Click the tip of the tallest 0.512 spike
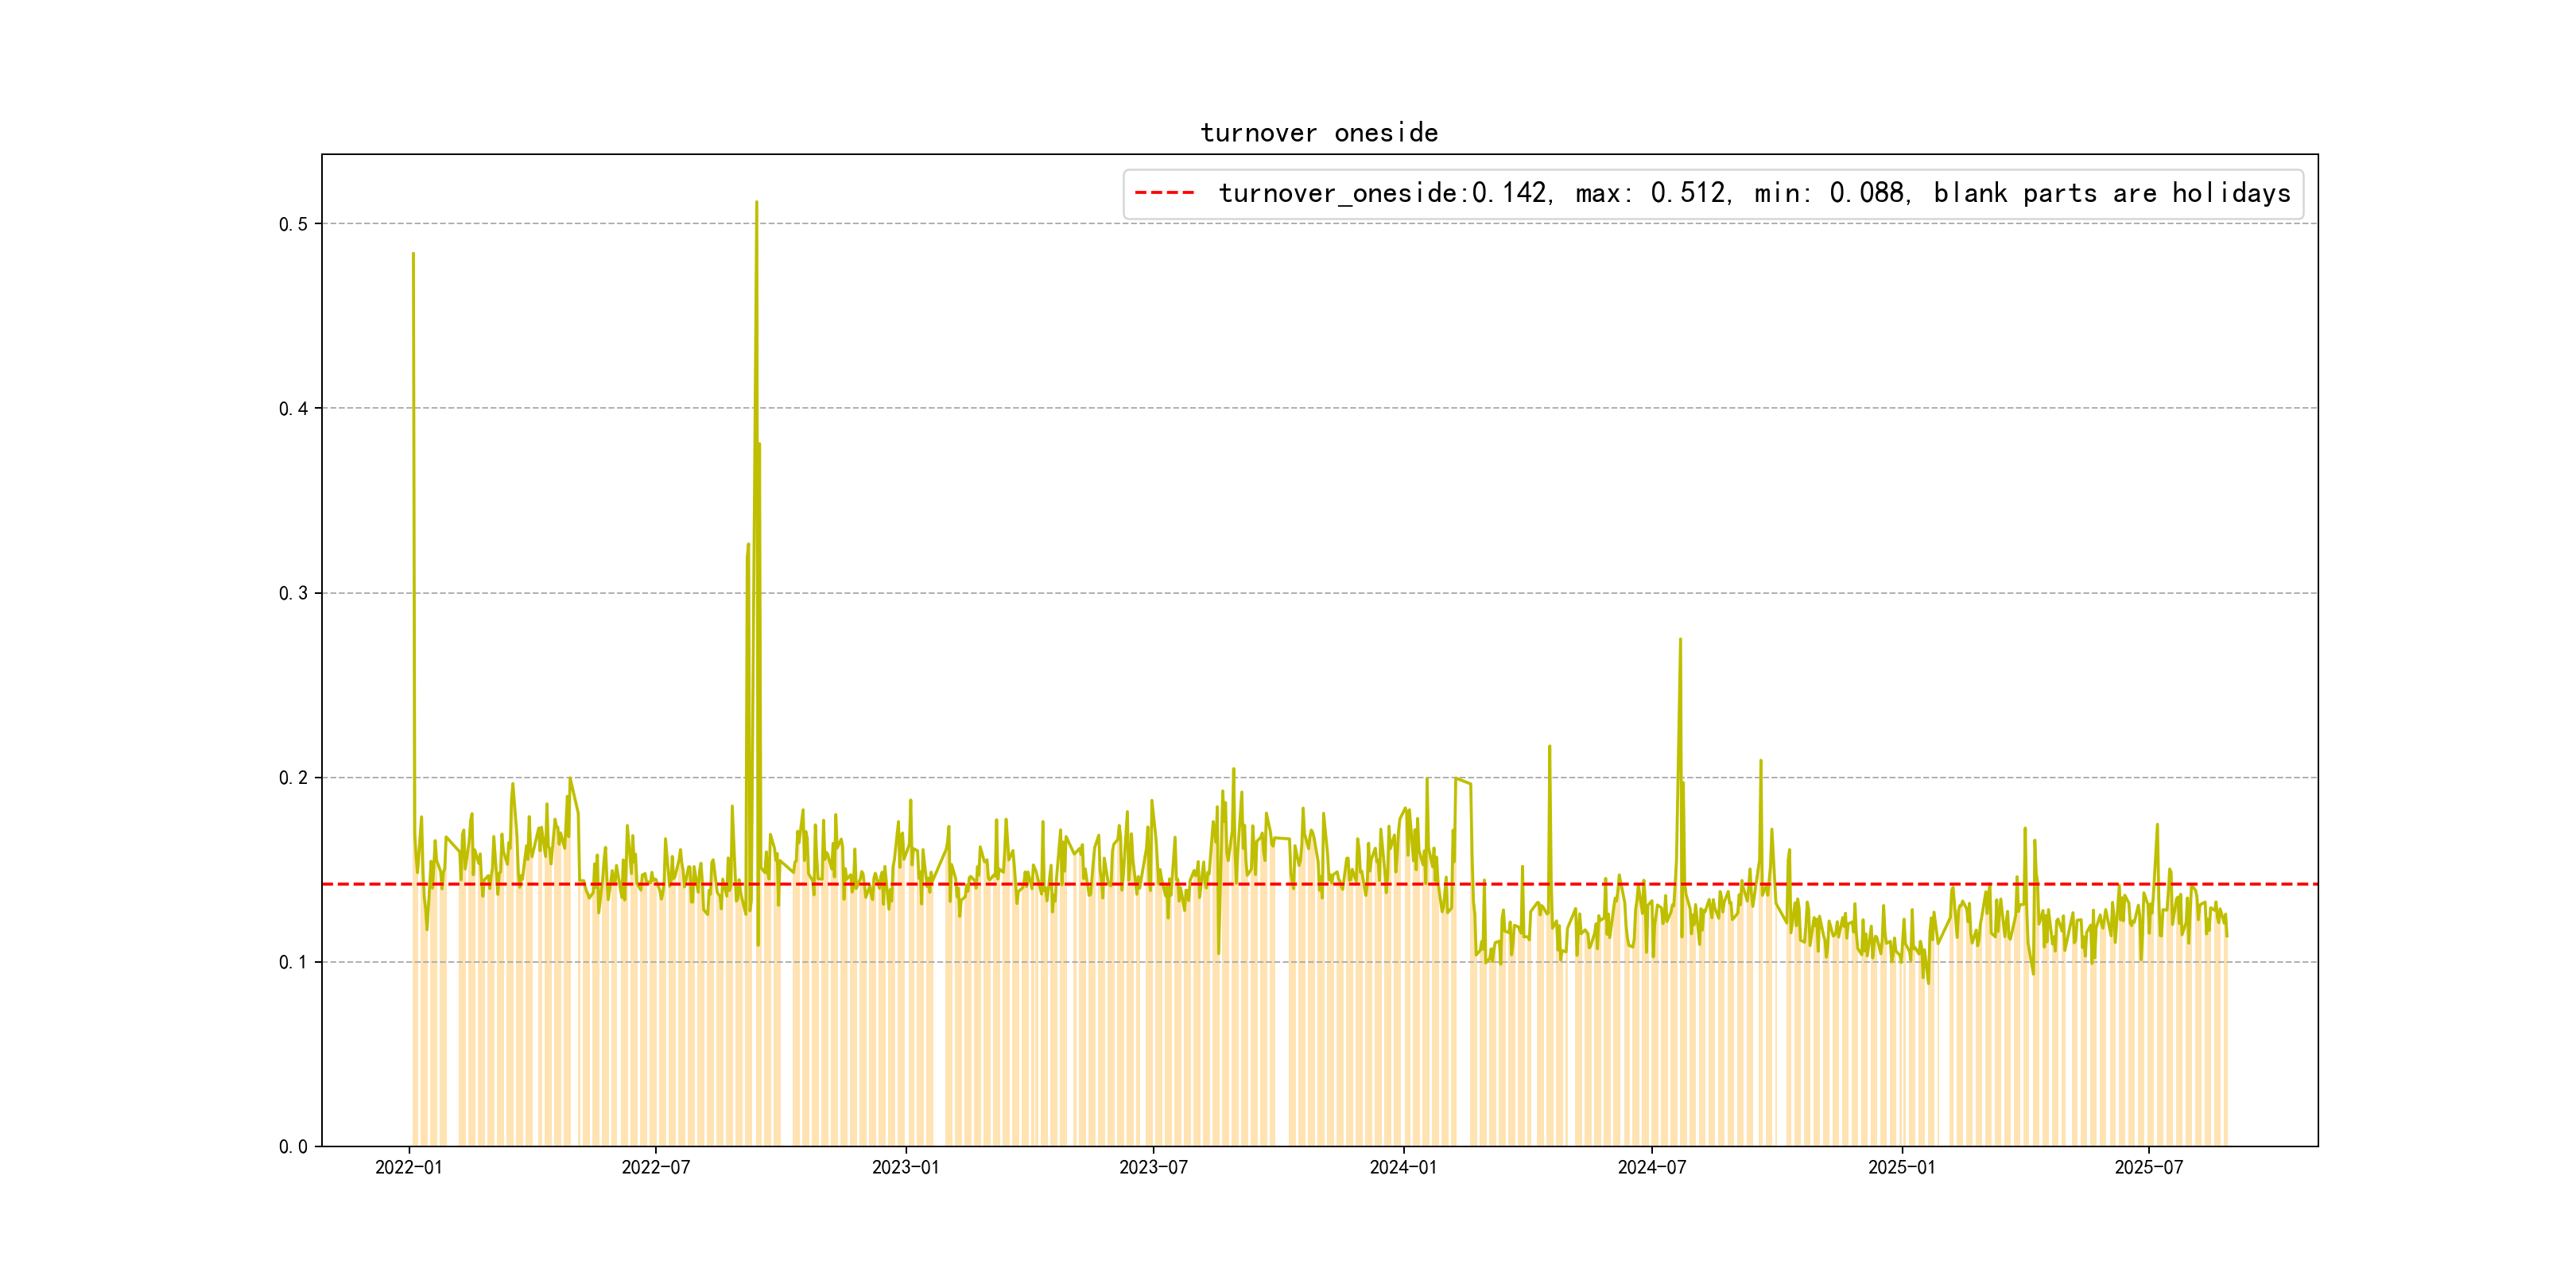This screenshot has height=1288, width=2576. click(756, 202)
